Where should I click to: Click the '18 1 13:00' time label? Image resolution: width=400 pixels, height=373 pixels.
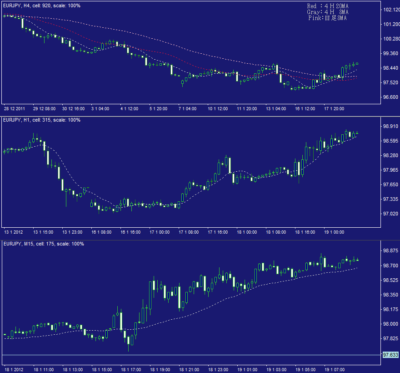[x=73, y=370]
